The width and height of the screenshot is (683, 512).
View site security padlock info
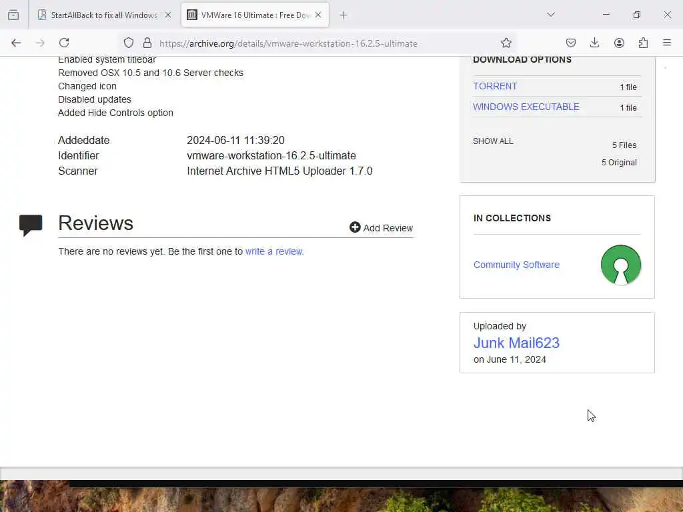pyautogui.click(x=147, y=43)
